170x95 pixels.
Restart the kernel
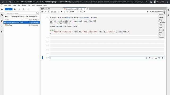(x=65, y=12)
